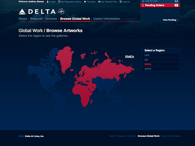The image size is (195, 146).
Task: Select APAC in the region list
Action: (x=161, y=69)
